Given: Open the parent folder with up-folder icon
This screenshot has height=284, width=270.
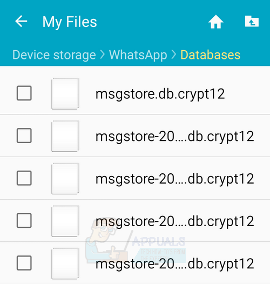Looking at the screenshot, I should pos(252,21).
